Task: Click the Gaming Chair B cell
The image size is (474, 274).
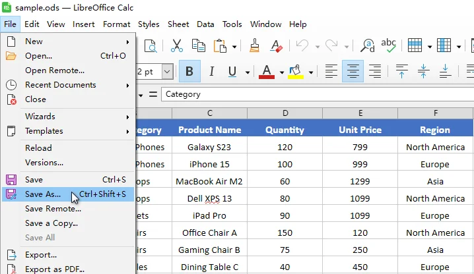Action: [209, 250]
